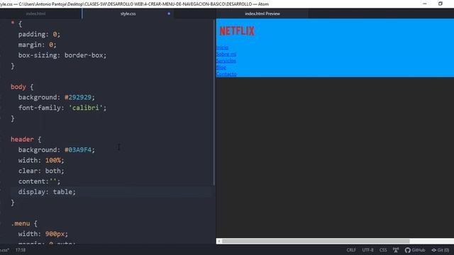Minimize the Atom window
454x255 pixels.
click(424, 4)
